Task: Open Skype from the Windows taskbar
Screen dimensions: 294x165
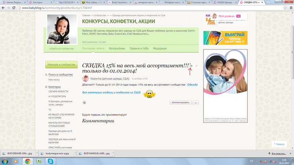Action: pos(50,161)
